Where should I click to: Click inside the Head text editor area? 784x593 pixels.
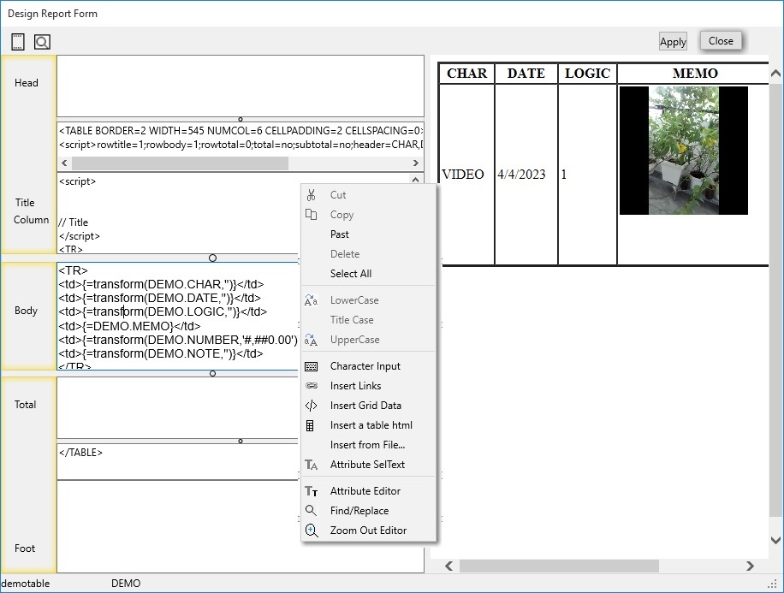240,85
